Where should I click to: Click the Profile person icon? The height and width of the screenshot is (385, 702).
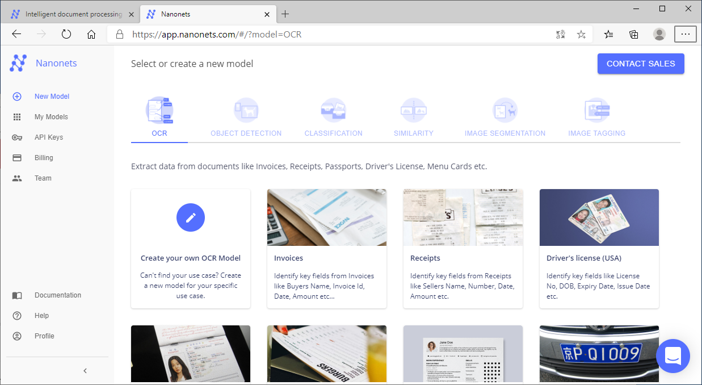point(17,336)
